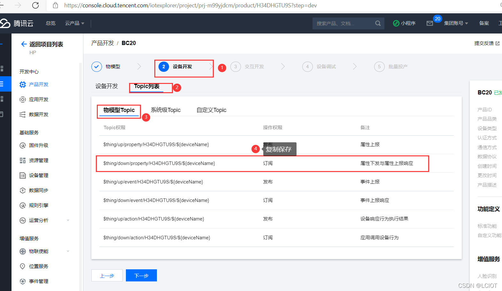The width and height of the screenshot is (502, 291).
Task: Click the 应用调用设备行为 remark cell
Action: coord(379,238)
